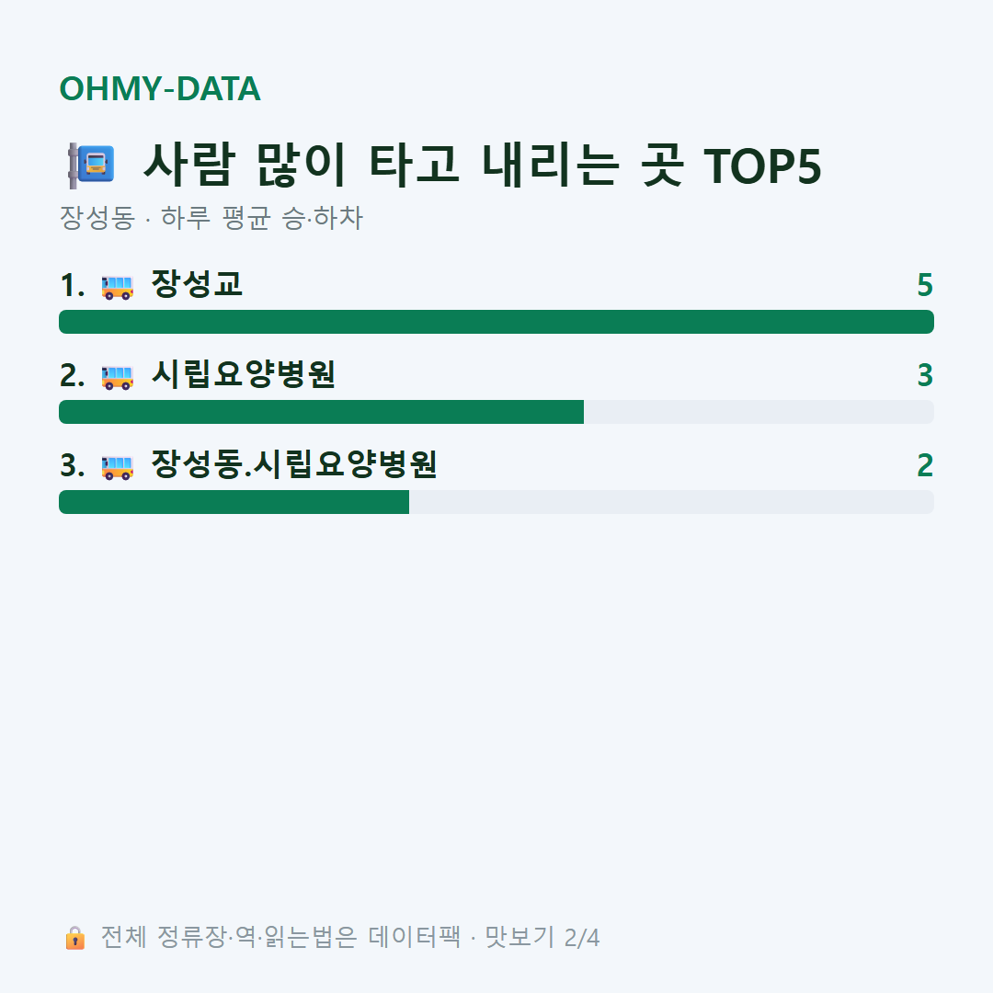This screenshot has width=993, height=993.
Task: Click the lock icon in footer
Action: pos(74,937)
